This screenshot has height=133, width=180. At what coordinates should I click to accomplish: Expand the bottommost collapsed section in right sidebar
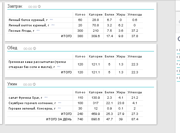(x=177, y=78)
